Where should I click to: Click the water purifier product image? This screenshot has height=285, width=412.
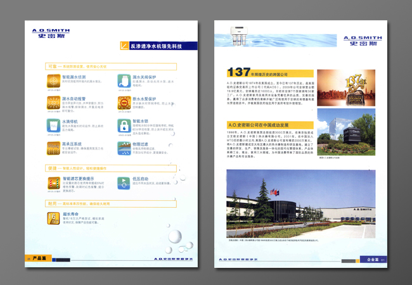239,35
